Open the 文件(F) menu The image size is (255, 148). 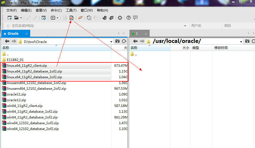click(x=11, y=10)
